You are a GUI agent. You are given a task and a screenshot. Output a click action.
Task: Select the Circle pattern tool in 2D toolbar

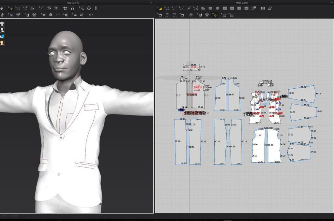click(218, 8)
